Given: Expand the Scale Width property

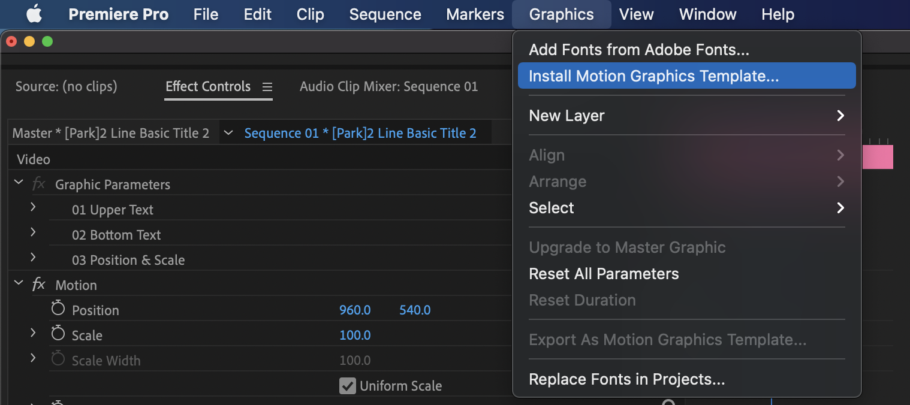Looking at the screenshot, I should pos(33,358).
